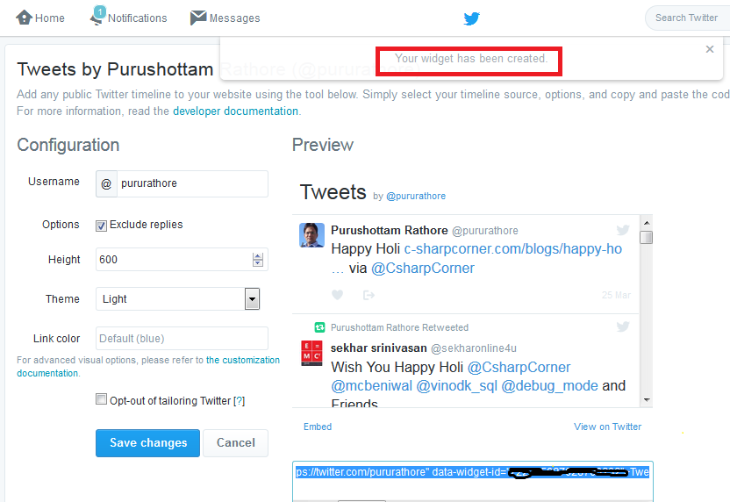Click share icon on Happy Holi tweet
Image resolution: width=730 pixels, height=502 pixels.
coord(369,295)
